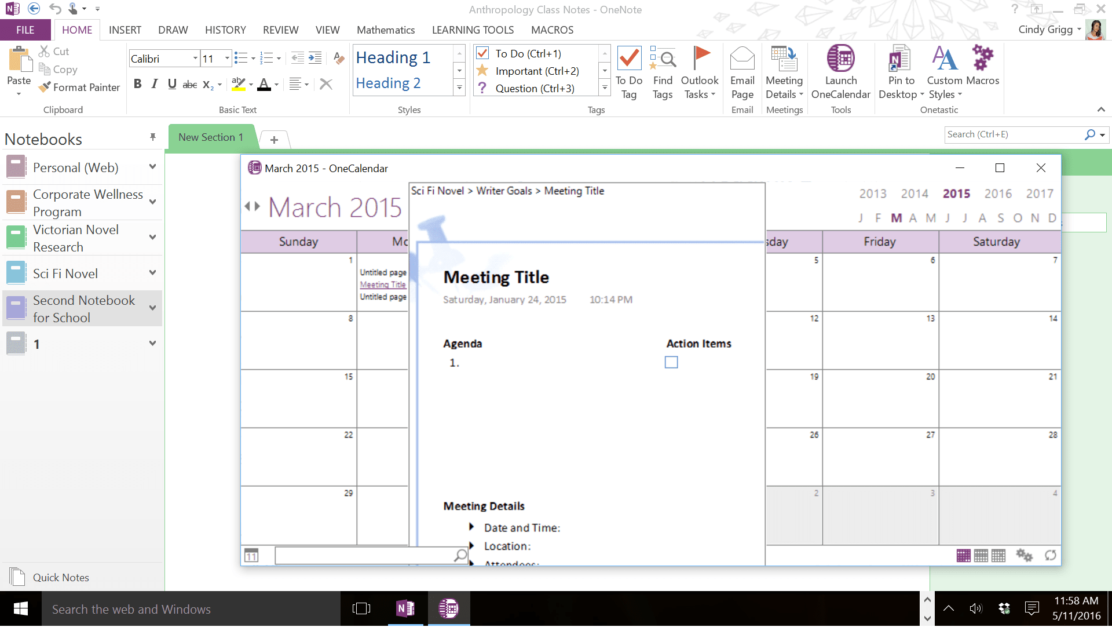Screen dimensions: 1112x627
Task: Expand the Victorian Novel Research notebook
Action: (152, 237)
